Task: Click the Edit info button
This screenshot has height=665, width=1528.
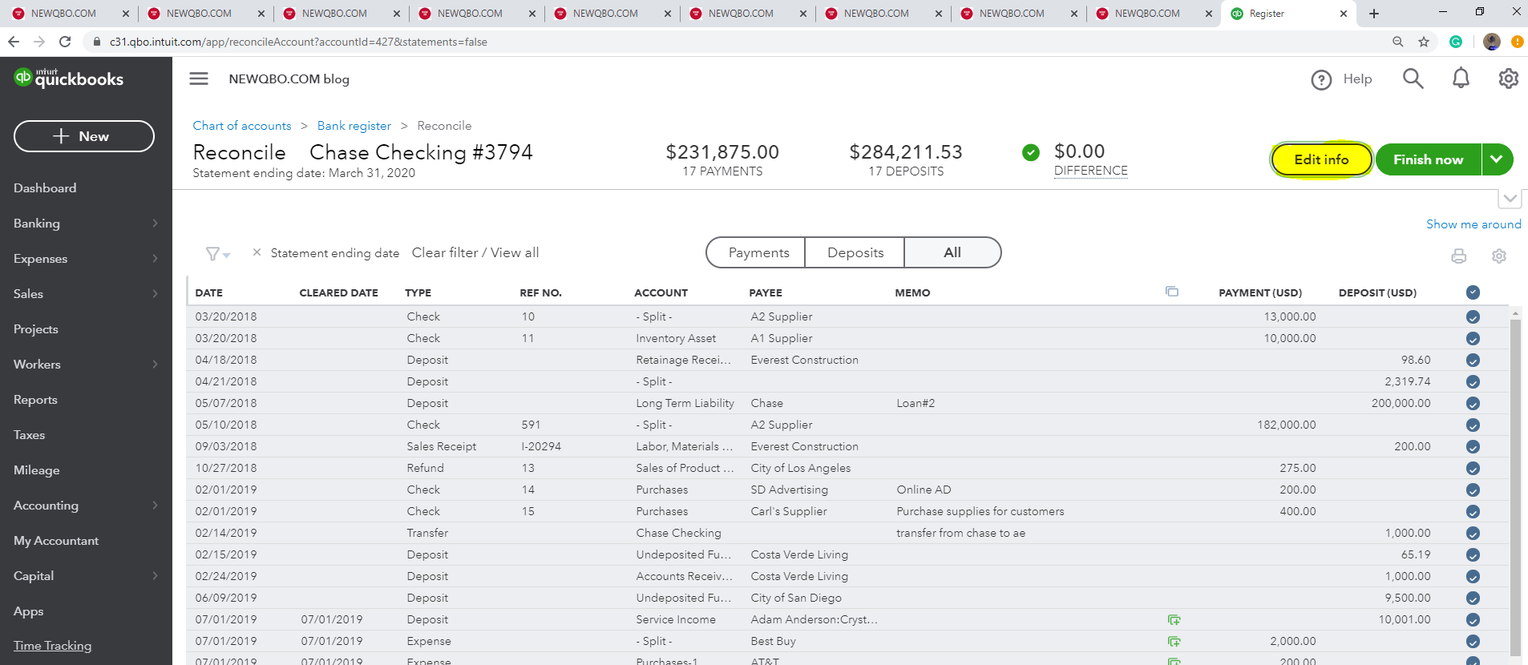Action: tap(1321, 159)
